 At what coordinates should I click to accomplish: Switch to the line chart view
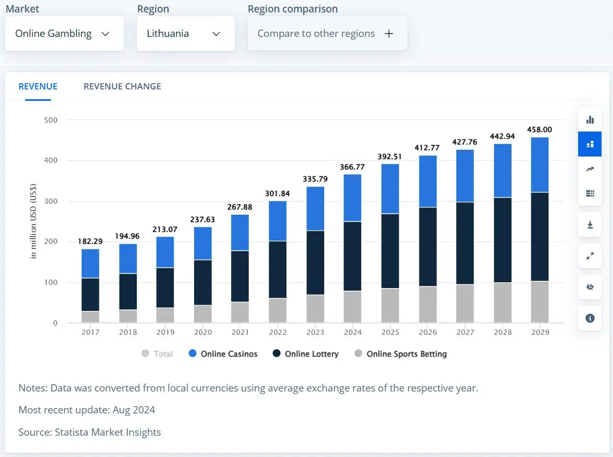tap(590, 169)
